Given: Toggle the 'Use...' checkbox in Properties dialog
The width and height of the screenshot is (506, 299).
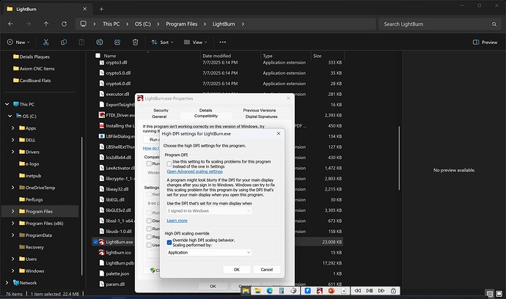Looking at the screenshot, I should tap(149, 245).
